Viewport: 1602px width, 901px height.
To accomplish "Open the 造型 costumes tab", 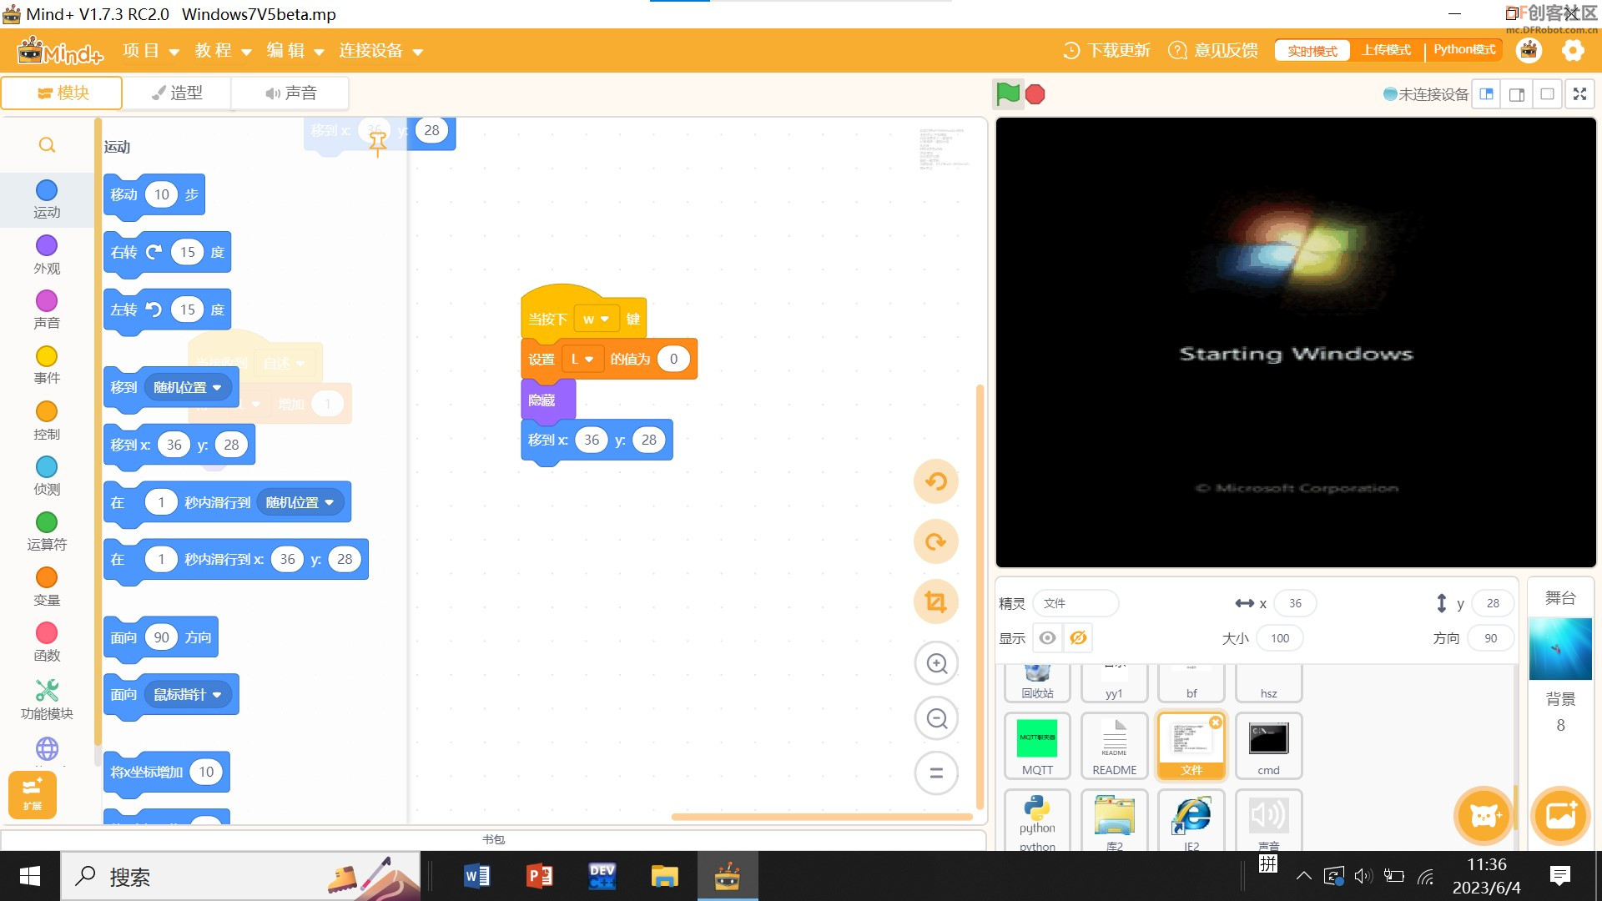I will pos(177,93).
